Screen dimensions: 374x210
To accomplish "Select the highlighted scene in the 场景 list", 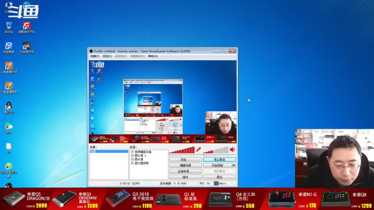I will pos(109,151).
